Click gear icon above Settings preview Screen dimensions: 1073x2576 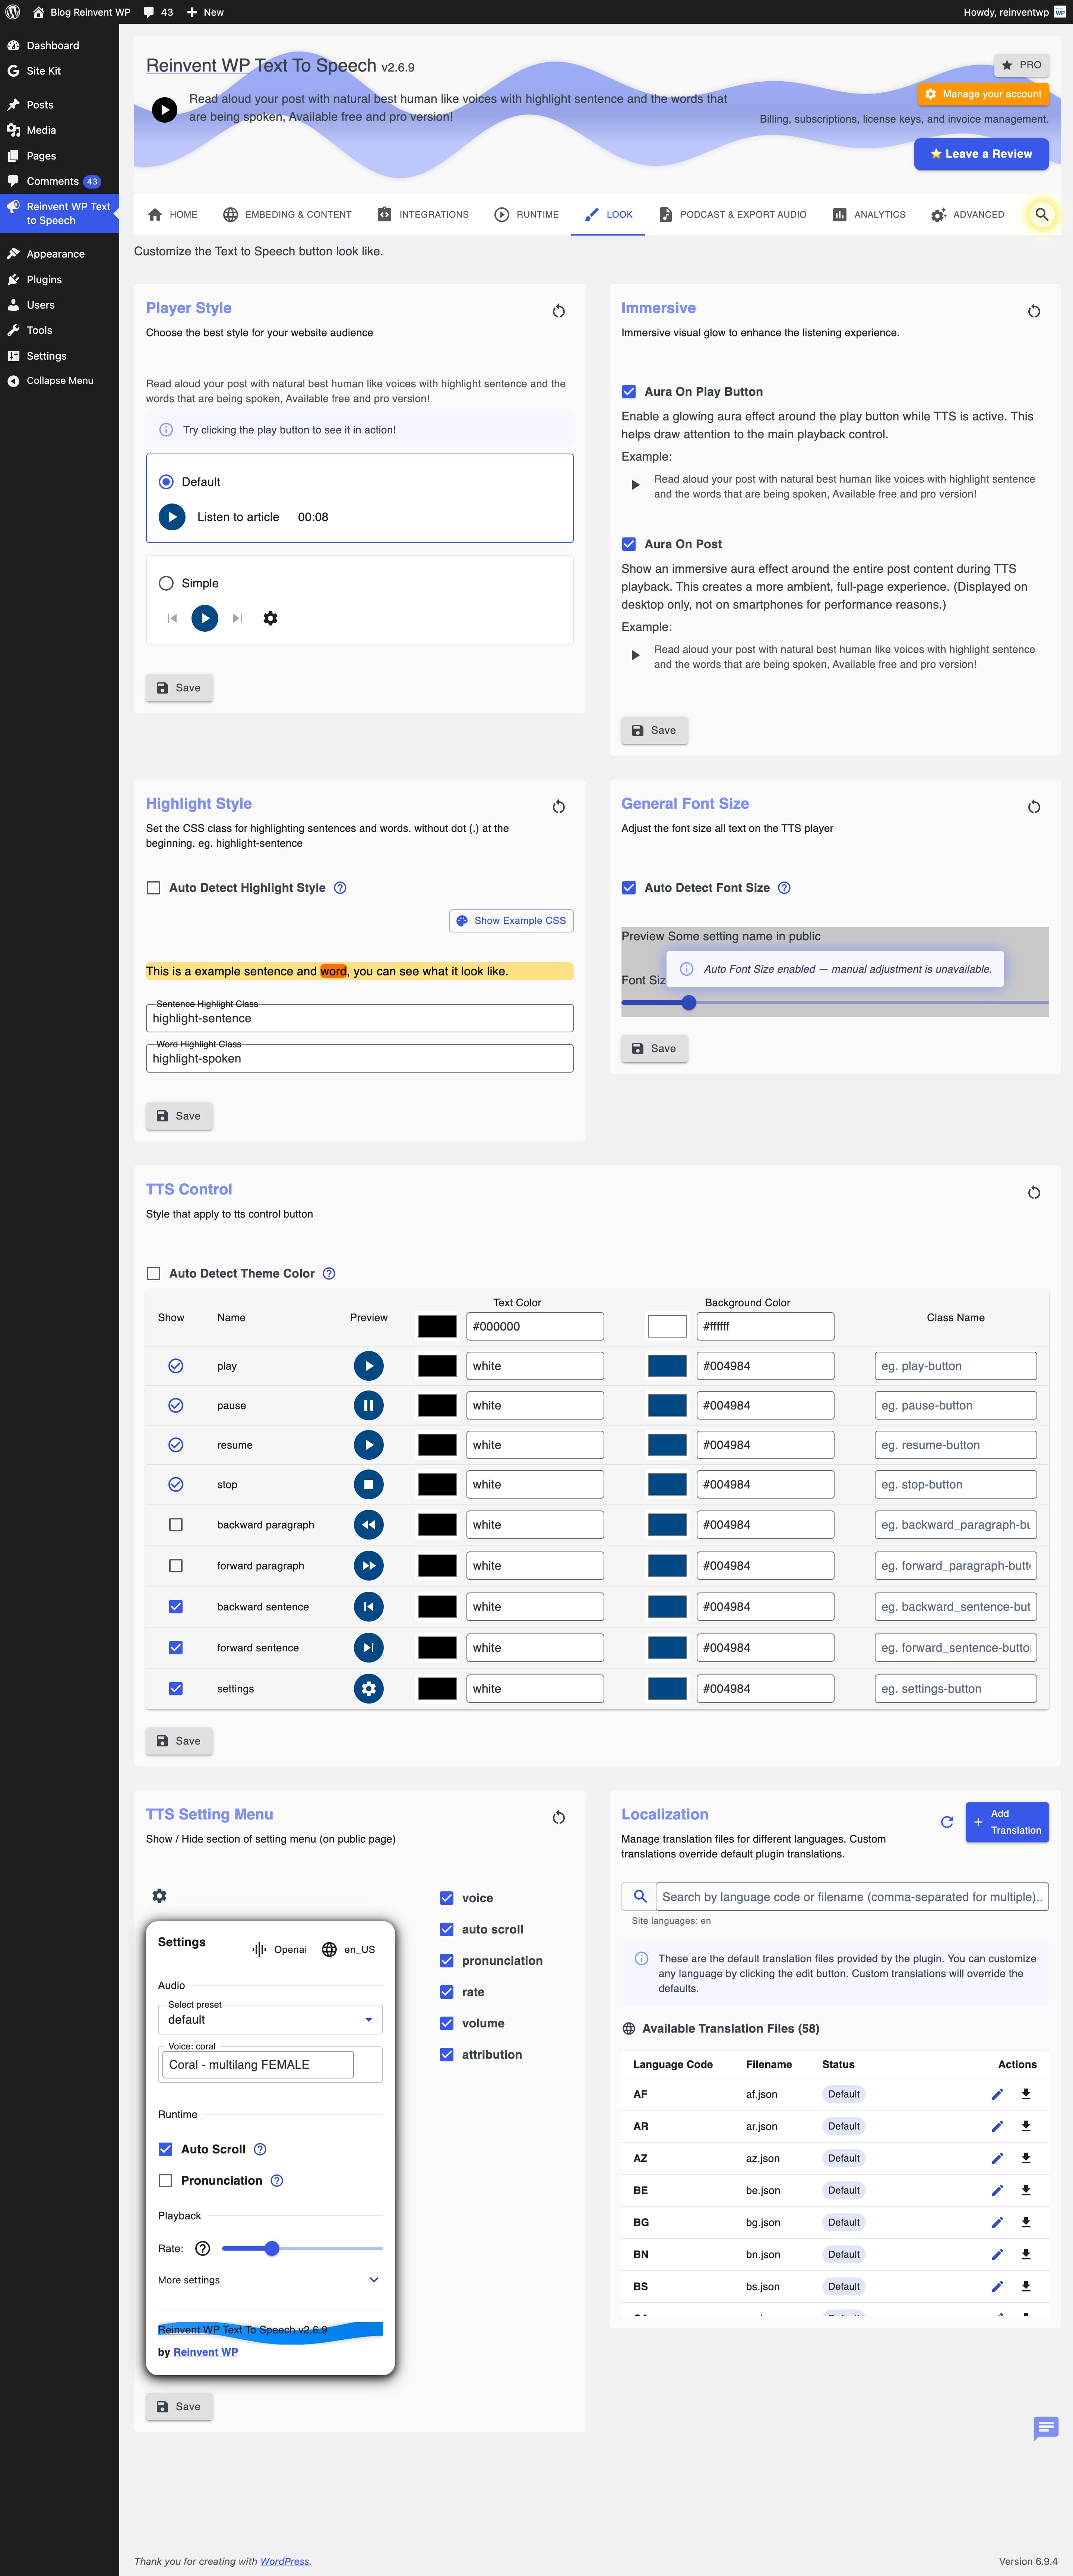click(159, 1896)
